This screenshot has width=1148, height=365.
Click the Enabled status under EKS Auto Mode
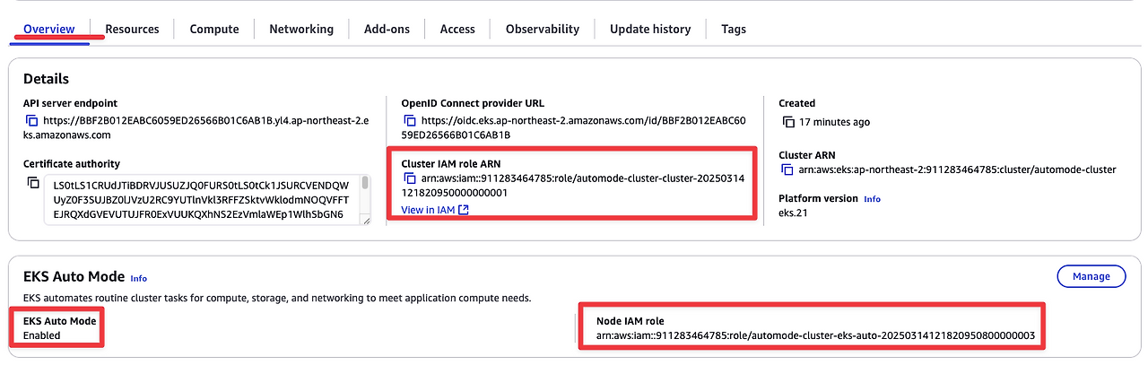pyautogui.click(x=42, y=335)
